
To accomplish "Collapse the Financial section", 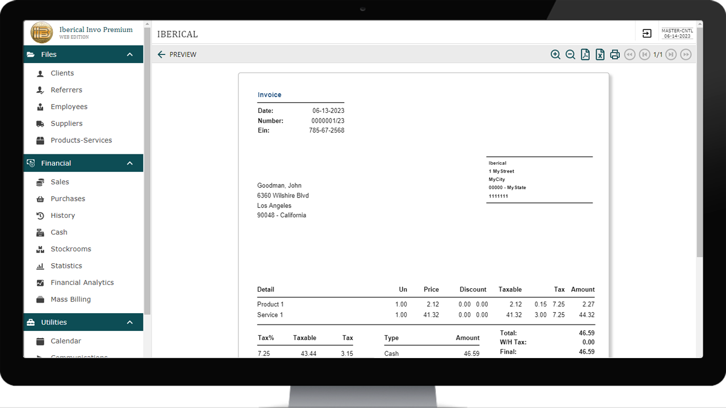I will [130, 163].
